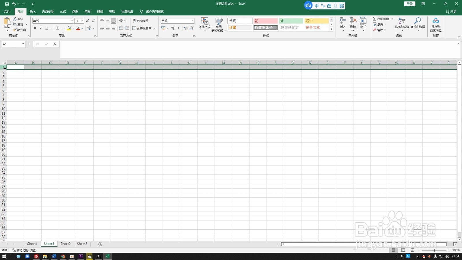Click the Accounting Number Format icon
This screenshot has height=260, width=462.
coord(163,28)
